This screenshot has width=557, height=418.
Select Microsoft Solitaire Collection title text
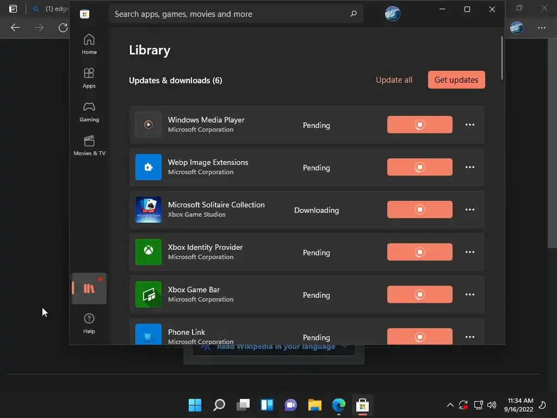point(216,205)
